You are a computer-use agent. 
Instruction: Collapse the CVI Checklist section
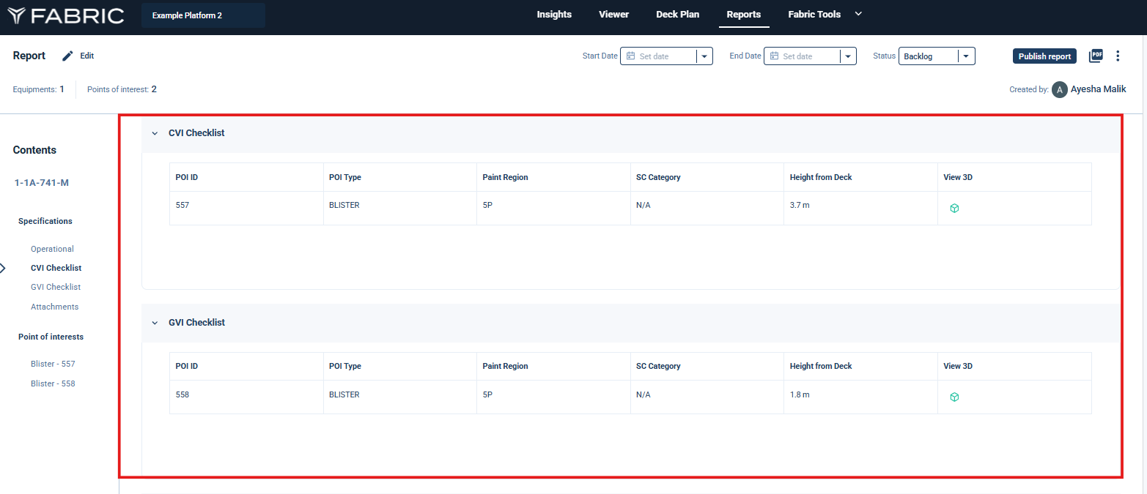pos(155,133)
